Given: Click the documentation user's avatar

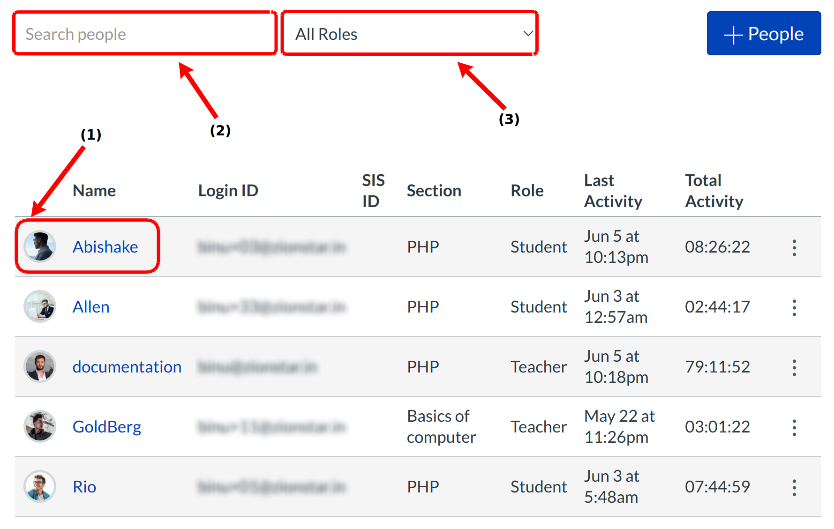Looking at the screenshot, I should point(40,366).
